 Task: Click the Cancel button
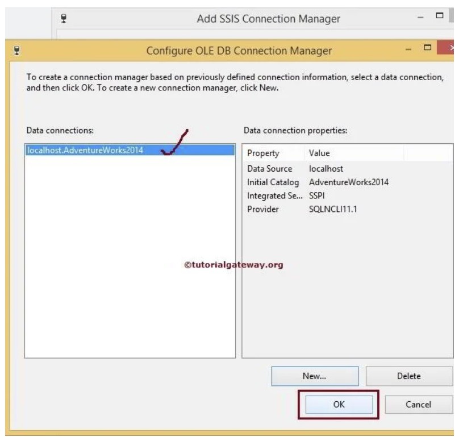click(419, 404)
